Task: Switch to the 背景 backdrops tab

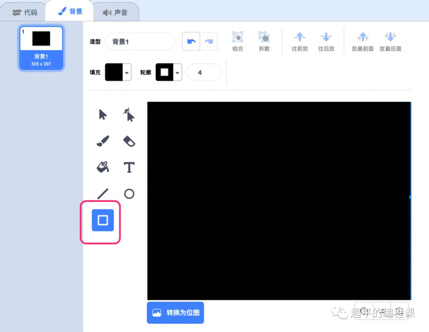Action: (x=70, y=11)
